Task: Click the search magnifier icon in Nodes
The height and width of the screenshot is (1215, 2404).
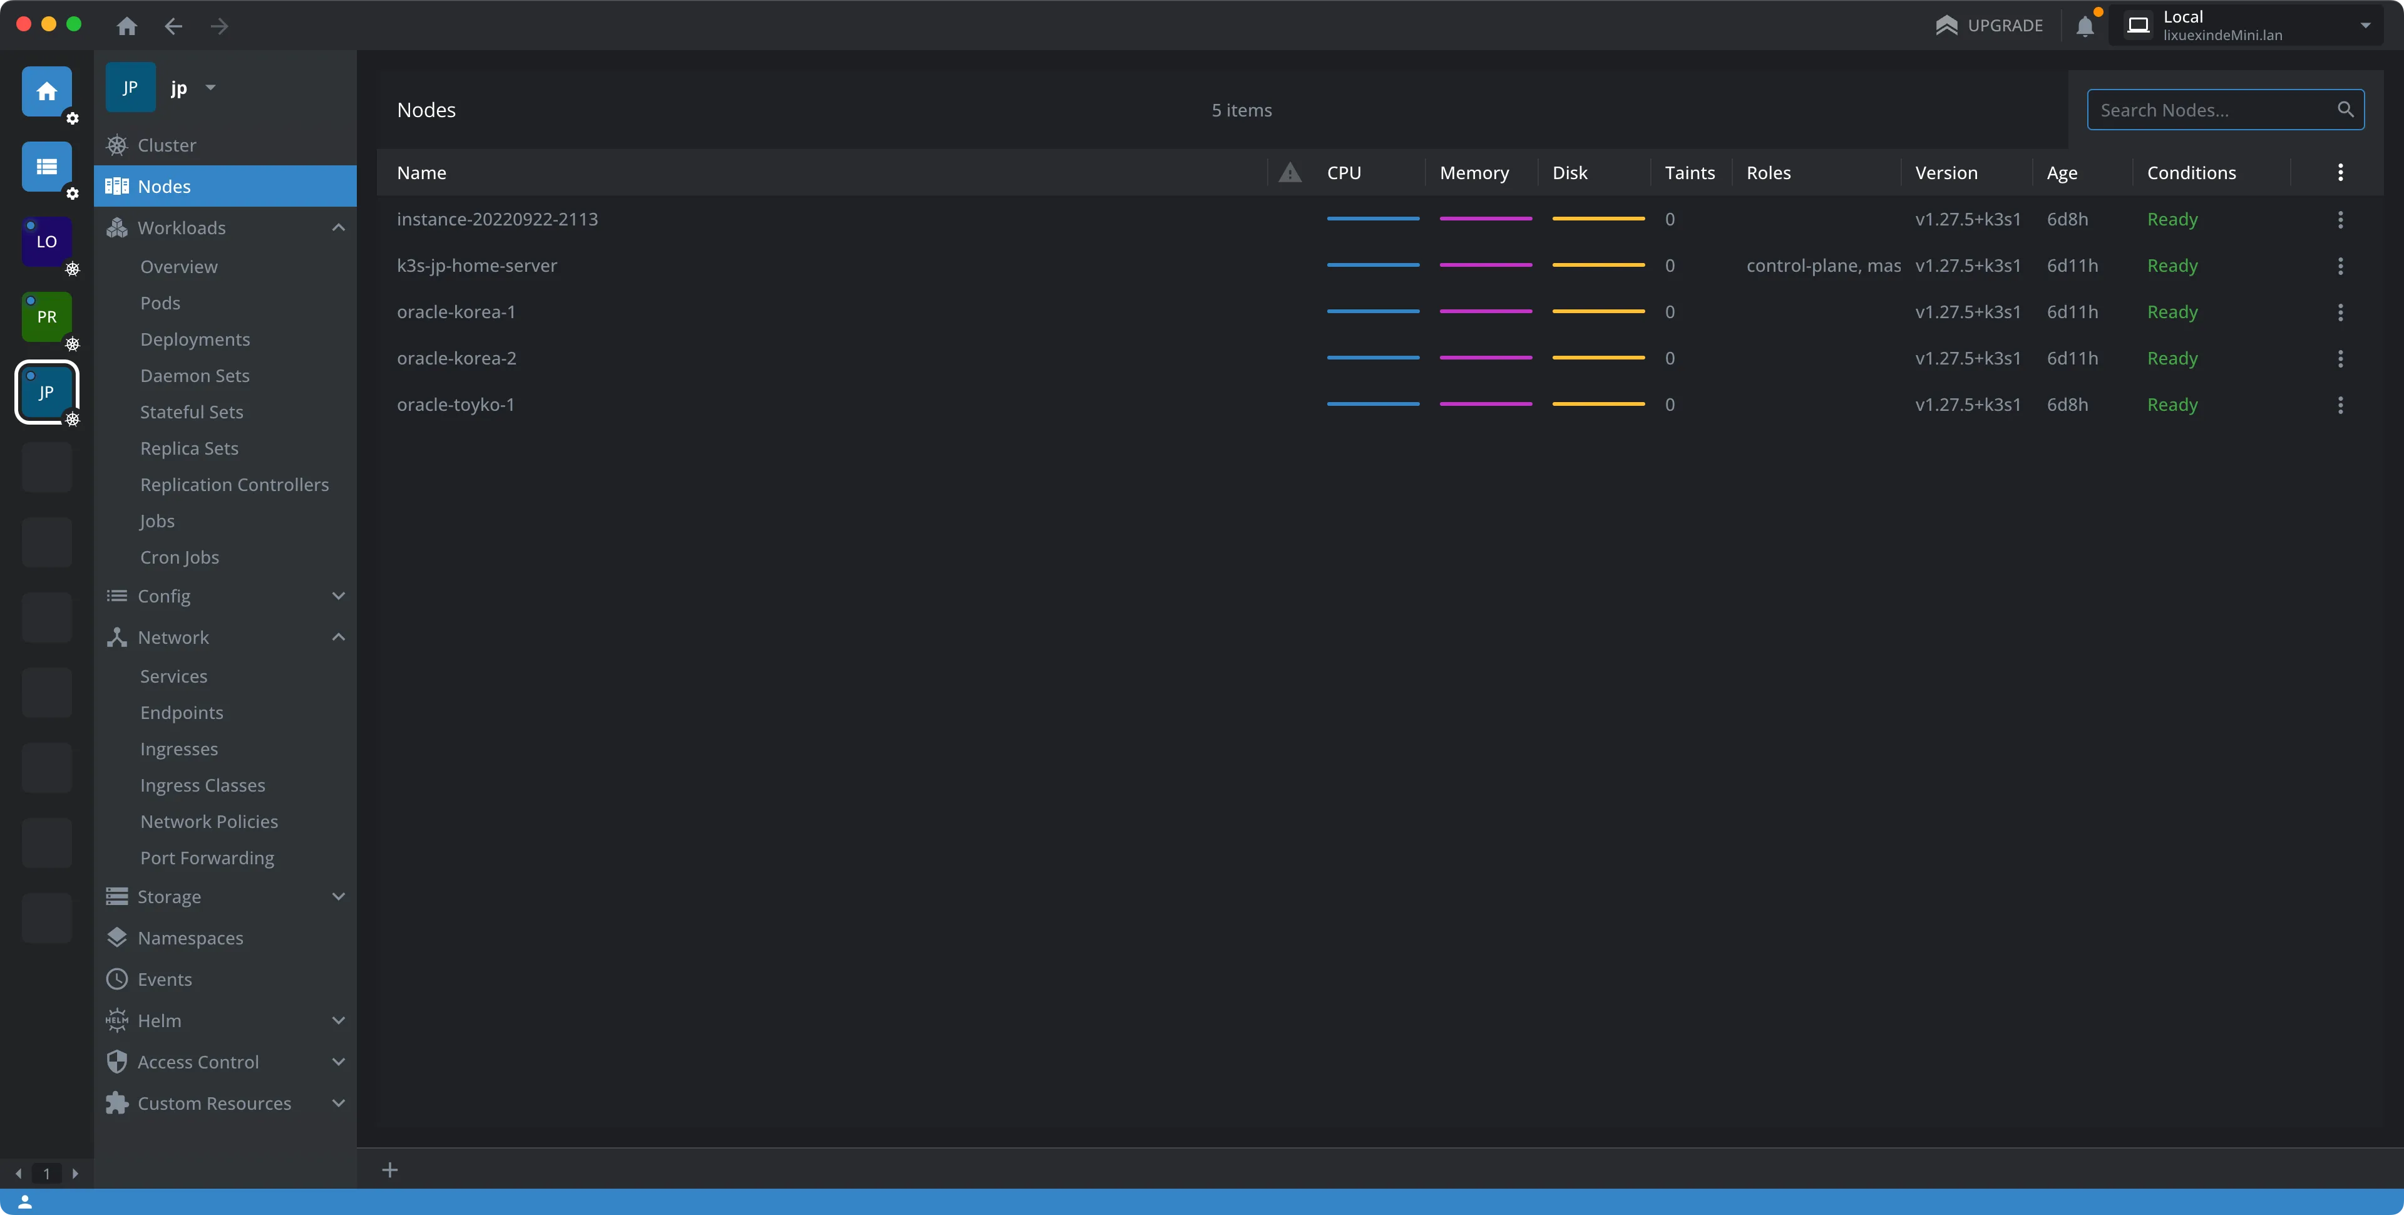Action: pos(2345,109)
